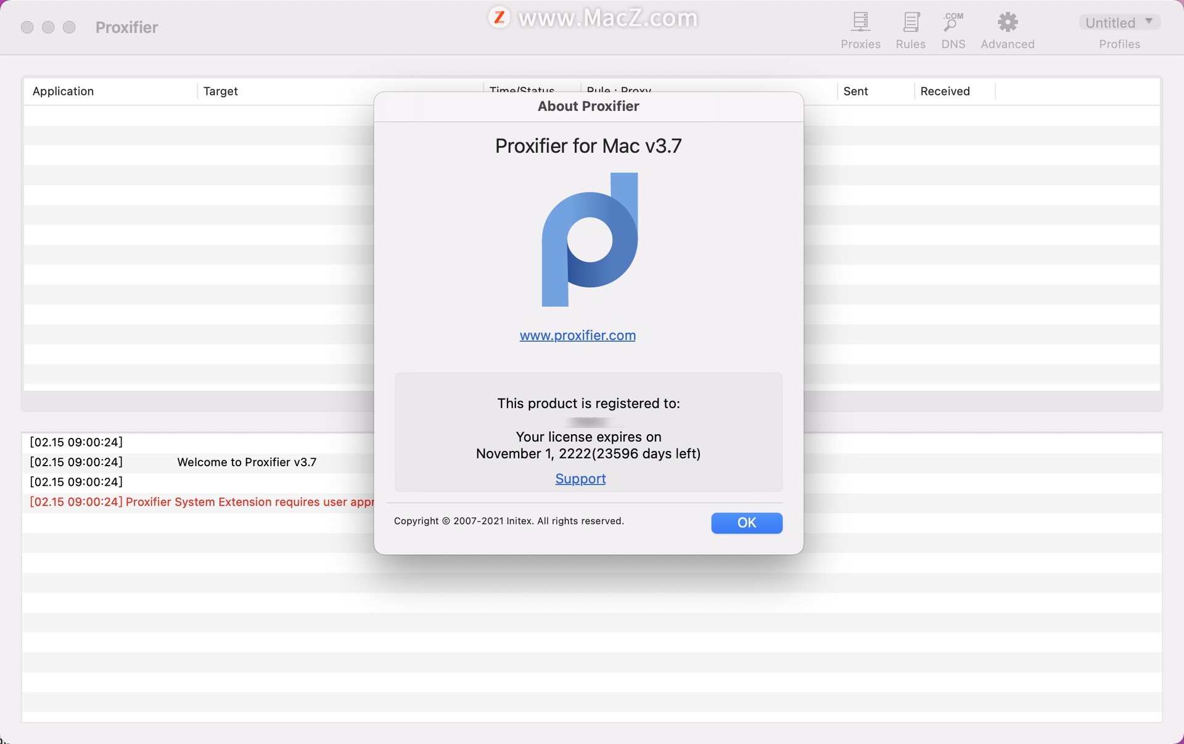
Task: Click OK to dismiss About dialog
Action: [746, 523]
